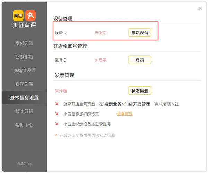Click red X beside 登录开店宝网页版 step
Image resolution: width=208 pixels, height=173 pixels.
coord(57,104)
